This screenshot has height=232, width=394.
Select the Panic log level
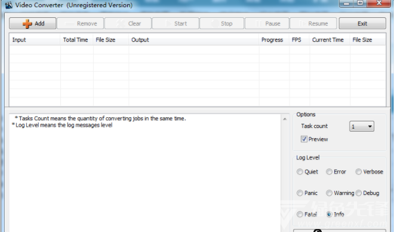(300, 193)
